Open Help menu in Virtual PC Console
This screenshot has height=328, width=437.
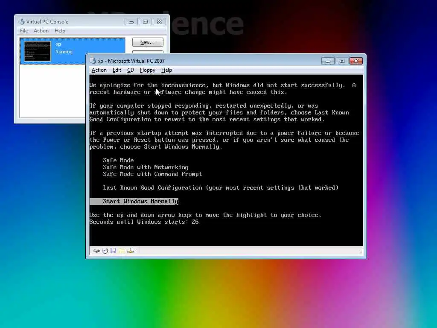click(x=60, y=31)
